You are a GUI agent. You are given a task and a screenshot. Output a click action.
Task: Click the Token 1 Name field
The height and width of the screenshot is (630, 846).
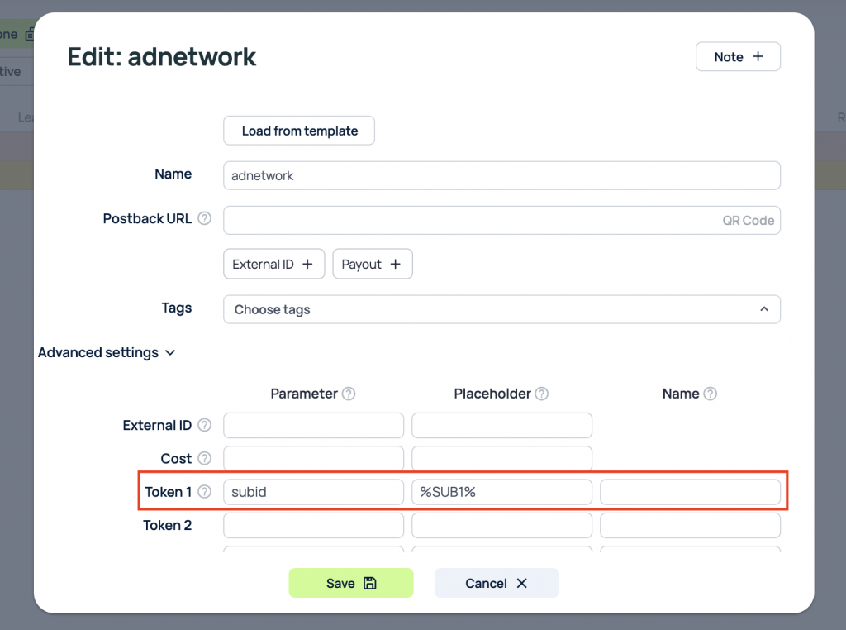[x=690, y=492]
